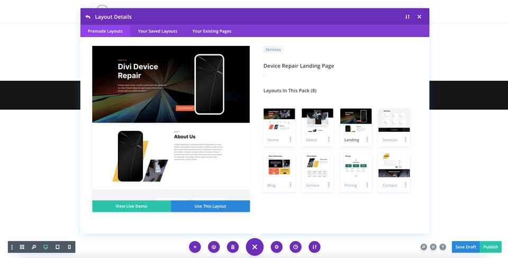Click Publish button
The image size is (508, 258).
[491, 247]
